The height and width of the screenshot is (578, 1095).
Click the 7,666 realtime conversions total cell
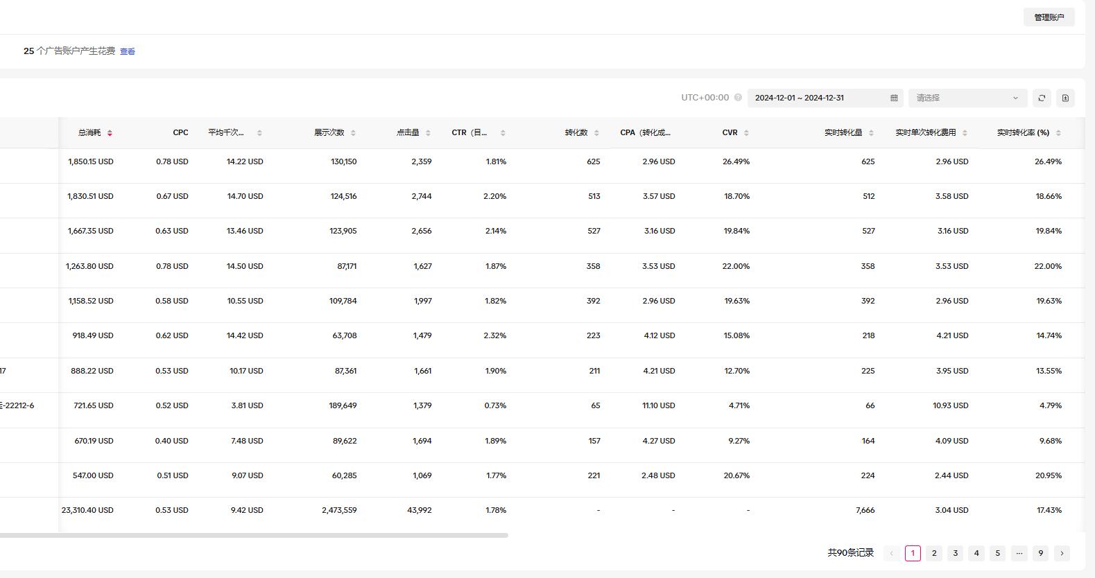tap(865, 510)
